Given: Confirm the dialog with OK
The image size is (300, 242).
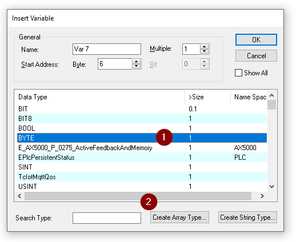Looking at the screenshot, I should point(256,40).
